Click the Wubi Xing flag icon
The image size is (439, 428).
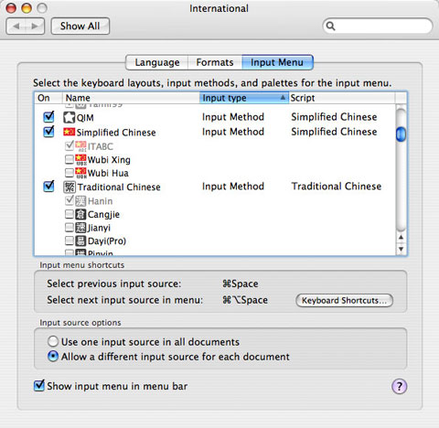[80, 160]
